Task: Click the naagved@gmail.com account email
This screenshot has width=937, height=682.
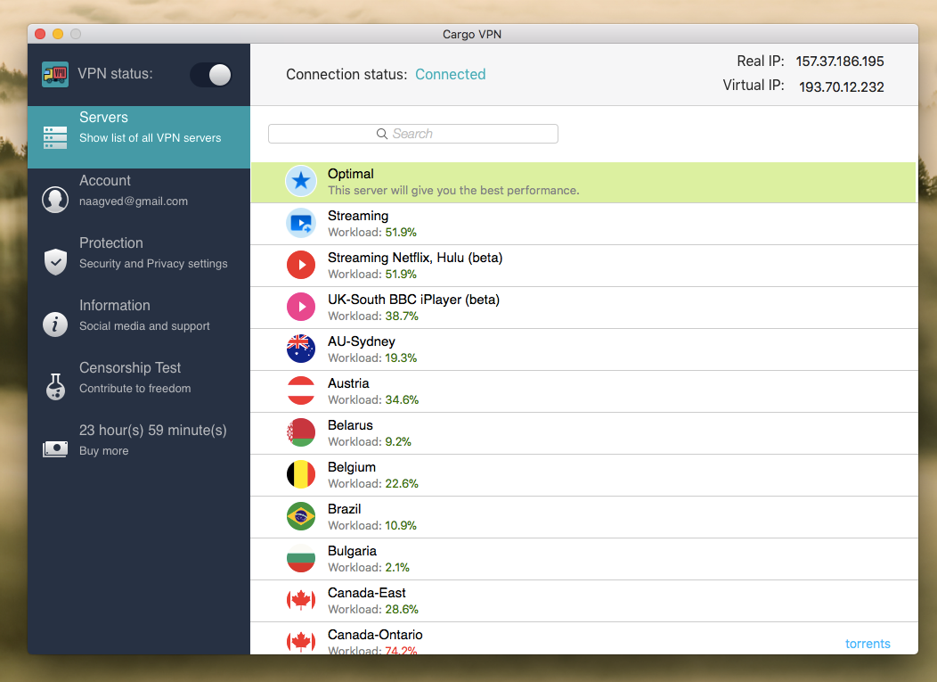Action: (134, 201)
